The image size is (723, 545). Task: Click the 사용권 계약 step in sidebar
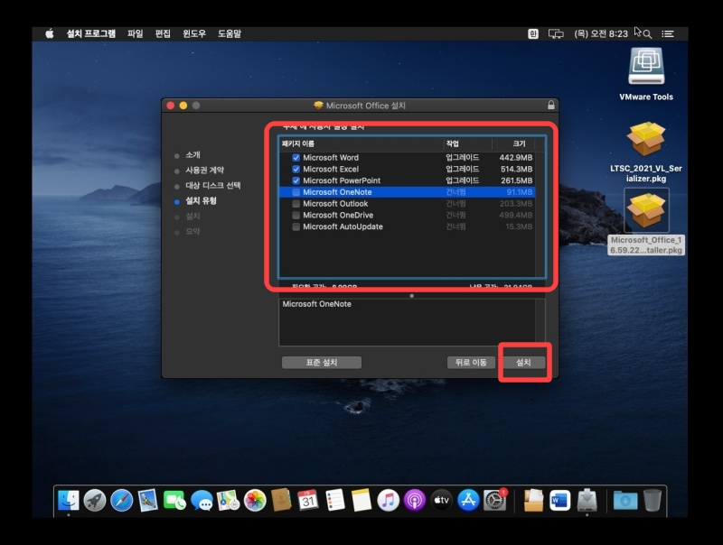(205, 171)
